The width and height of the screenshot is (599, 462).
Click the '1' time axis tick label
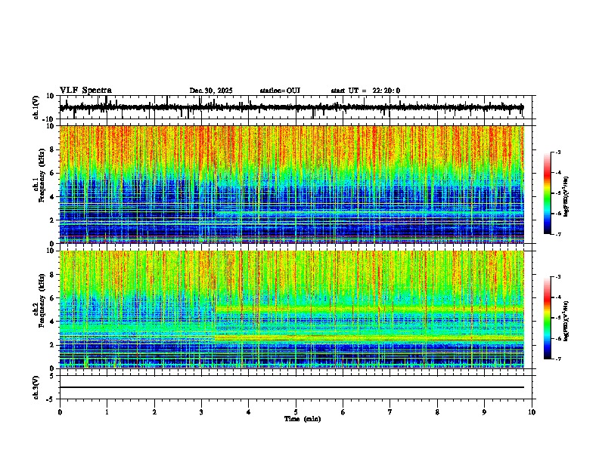coord(107,412)
